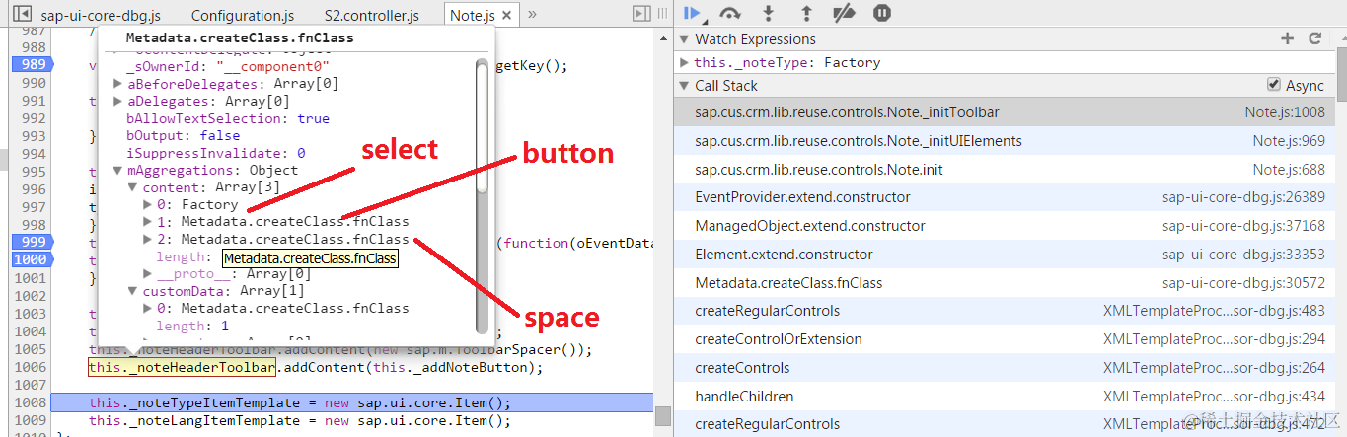
Task: Click the this._noteHeaderToolbar token on line 1006
Action: click(182, 368)
